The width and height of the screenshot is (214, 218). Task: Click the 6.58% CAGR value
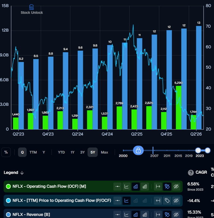193,184
